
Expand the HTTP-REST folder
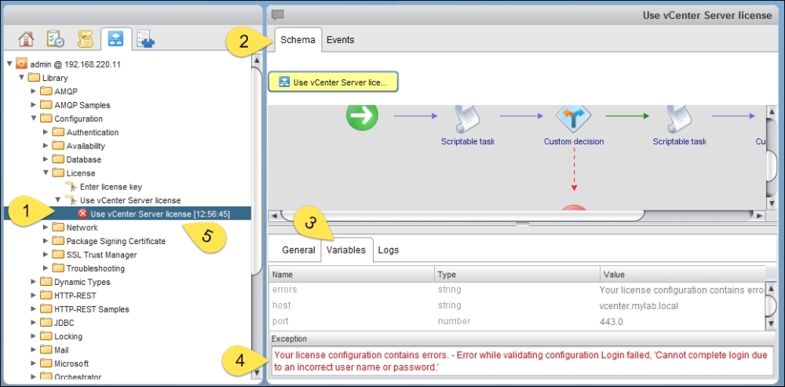point(34,295)
